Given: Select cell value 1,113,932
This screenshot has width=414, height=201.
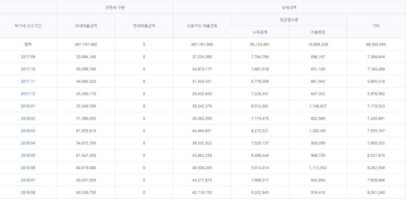Looking at the screenshot, I should (318, 168).
